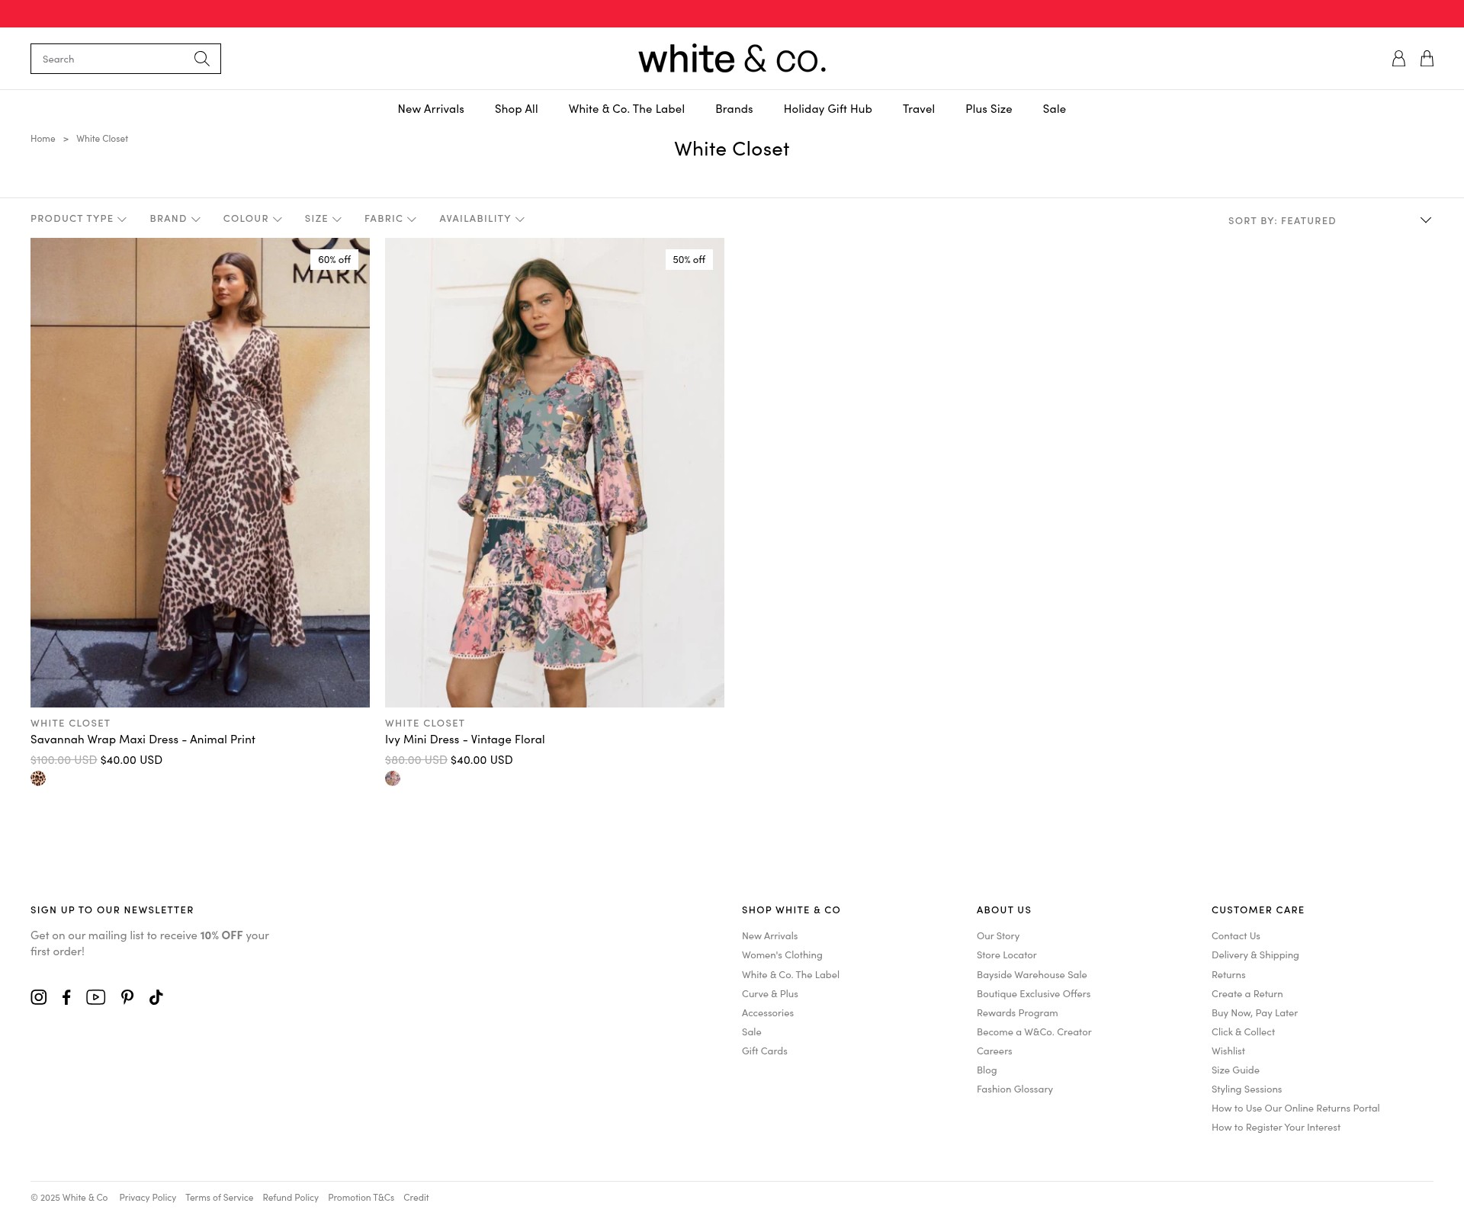Expand the Availability filter
The width and height of the screenshot is (1464, 1216).
click(482, 219)
